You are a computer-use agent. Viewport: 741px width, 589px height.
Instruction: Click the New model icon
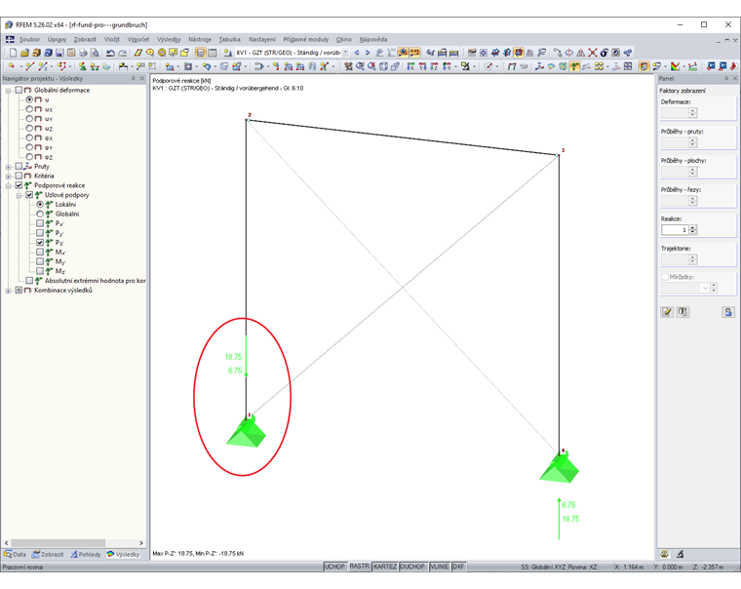click(x=14, y=53)
